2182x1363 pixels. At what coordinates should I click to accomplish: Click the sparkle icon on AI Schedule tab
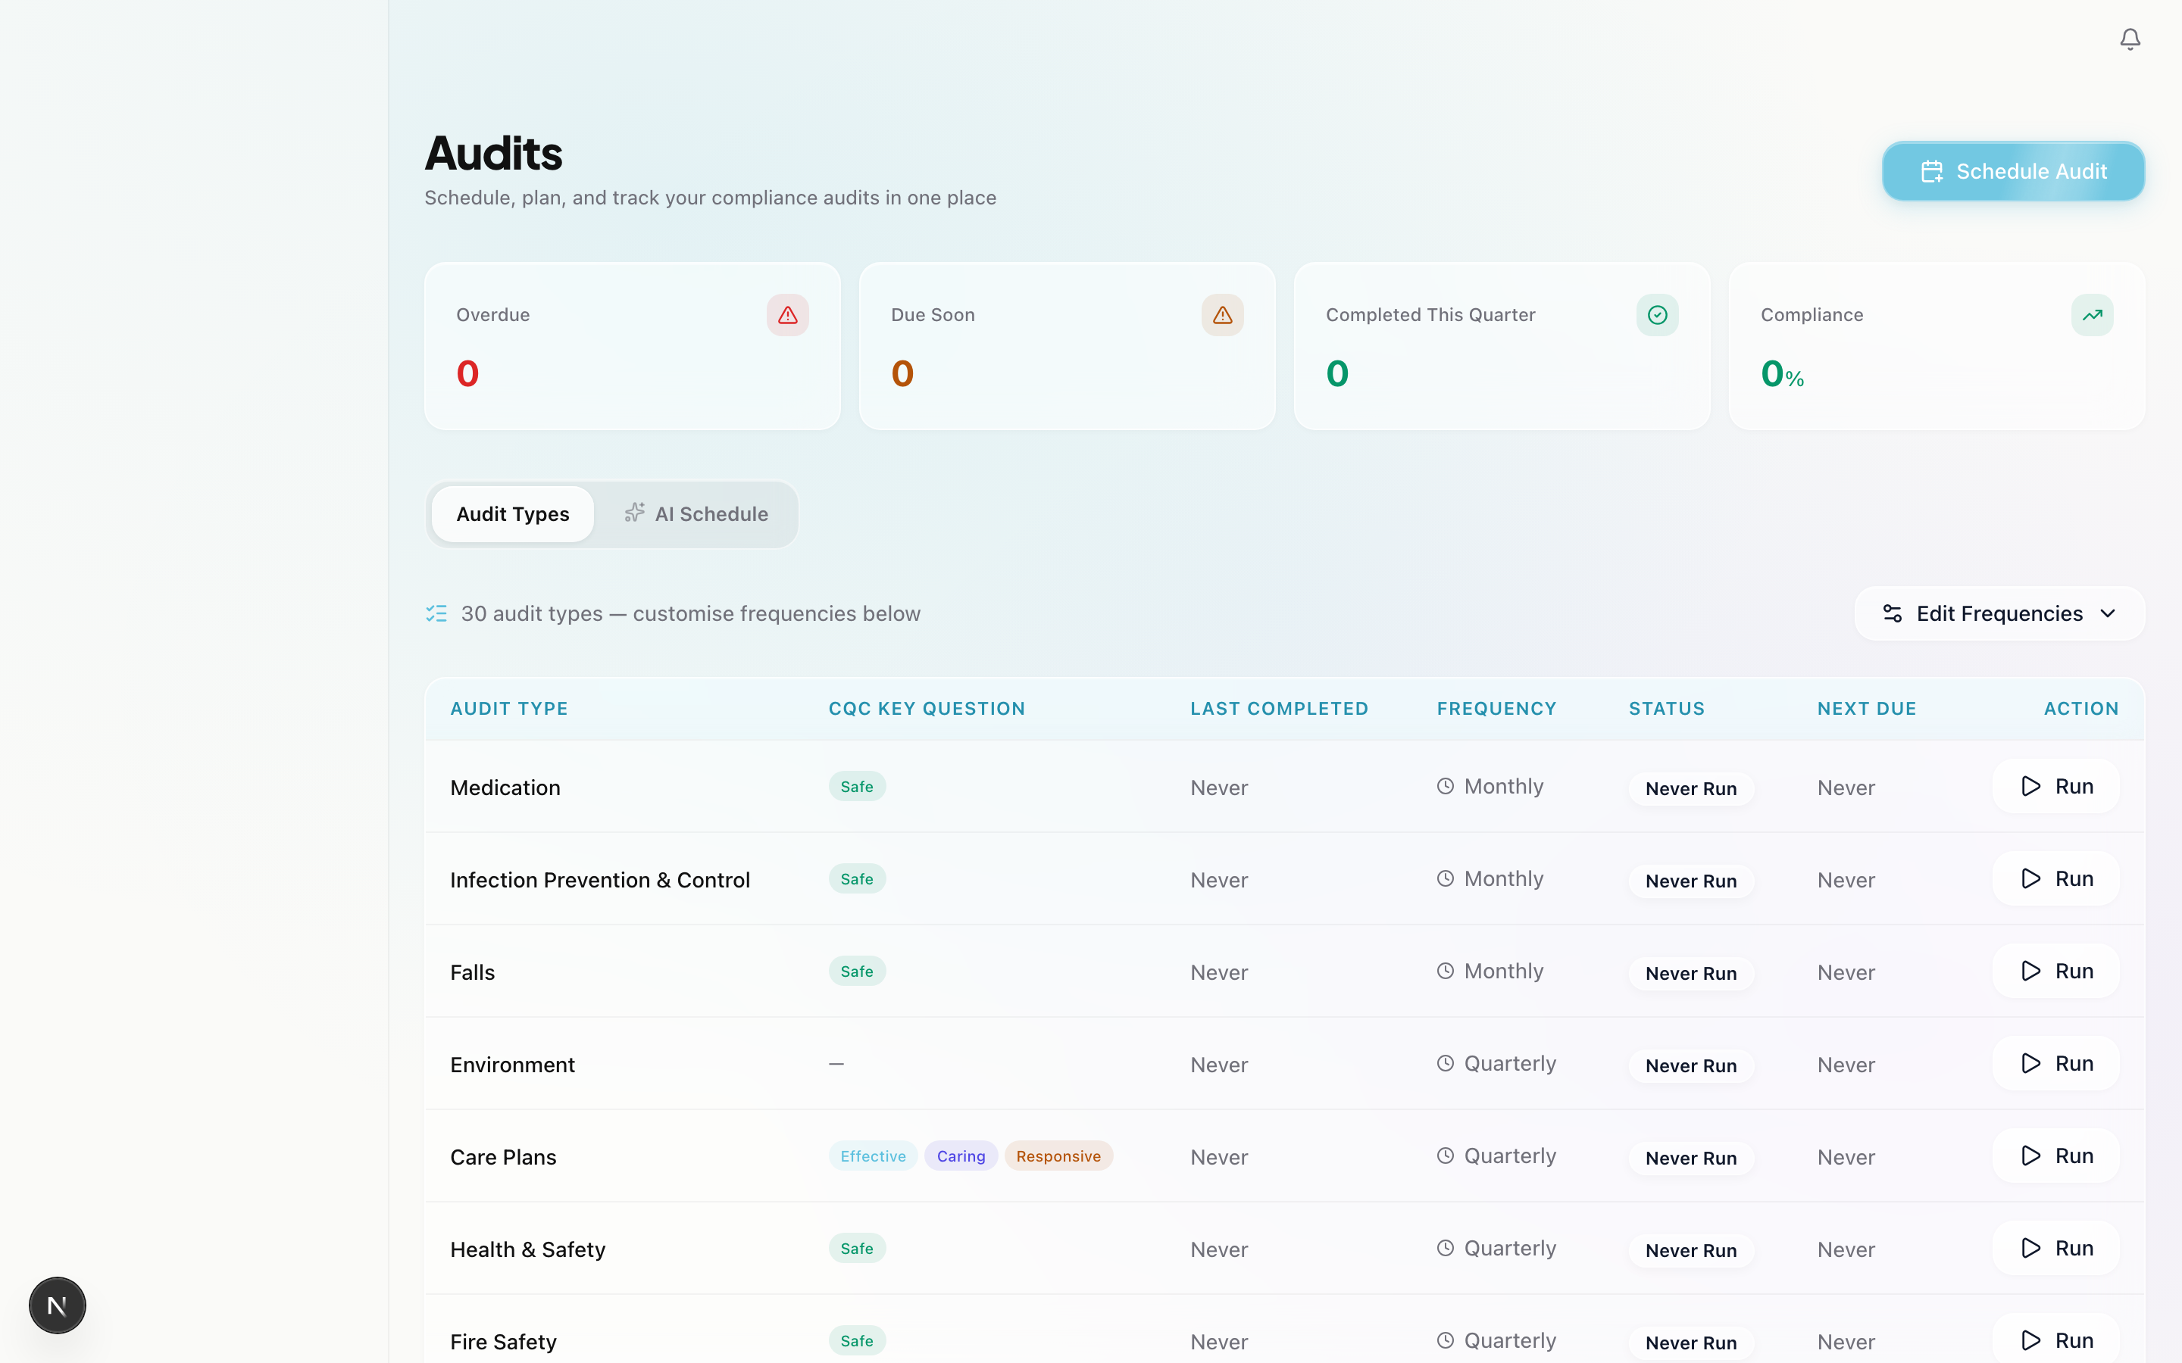point(634,513)
